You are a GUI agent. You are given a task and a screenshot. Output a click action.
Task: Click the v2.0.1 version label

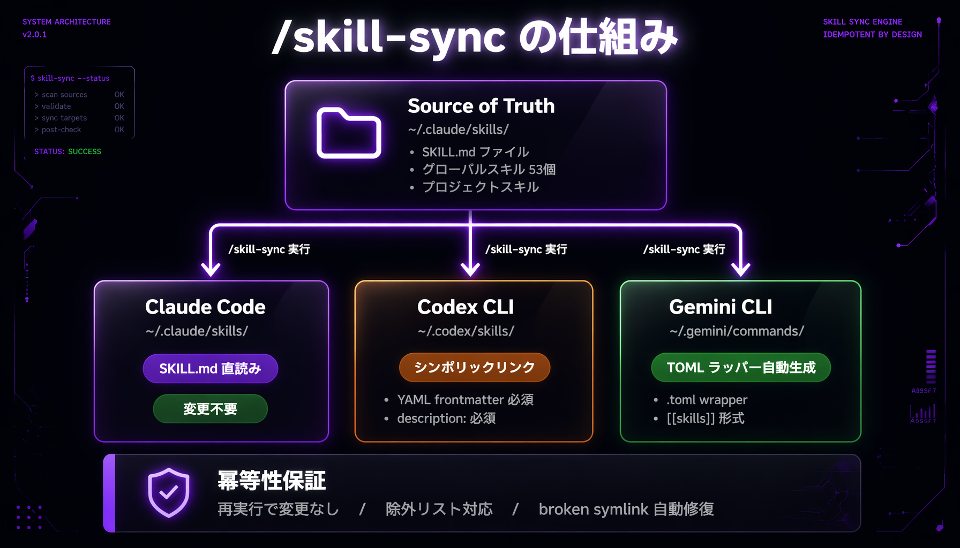coord(34,35)
